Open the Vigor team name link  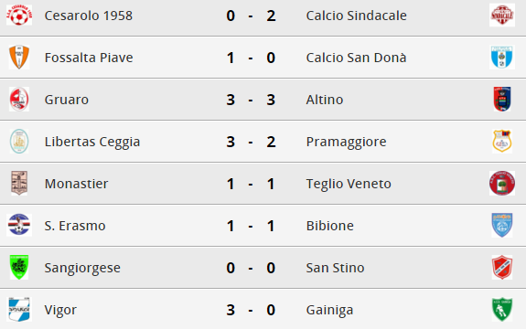pyautogui.click(x=60, y=310)
